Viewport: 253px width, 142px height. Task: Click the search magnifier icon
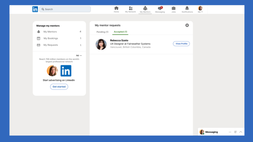[x=43, y=9]
